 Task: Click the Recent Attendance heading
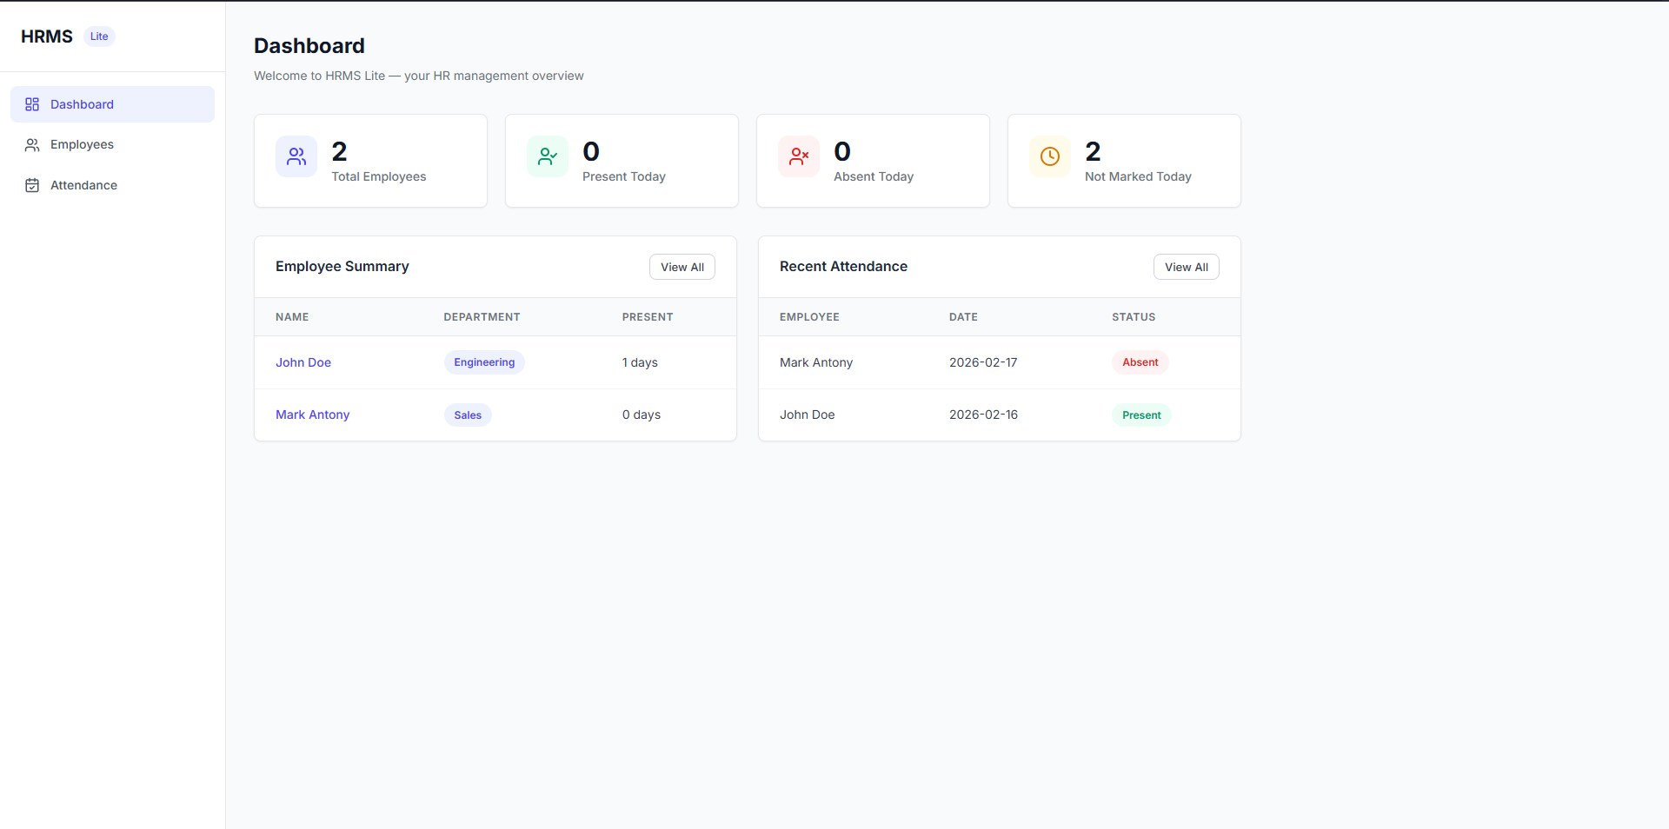coord(843,267)
